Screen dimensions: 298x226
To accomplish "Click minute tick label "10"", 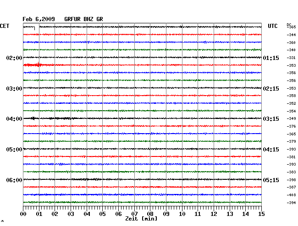I will 182,214.
